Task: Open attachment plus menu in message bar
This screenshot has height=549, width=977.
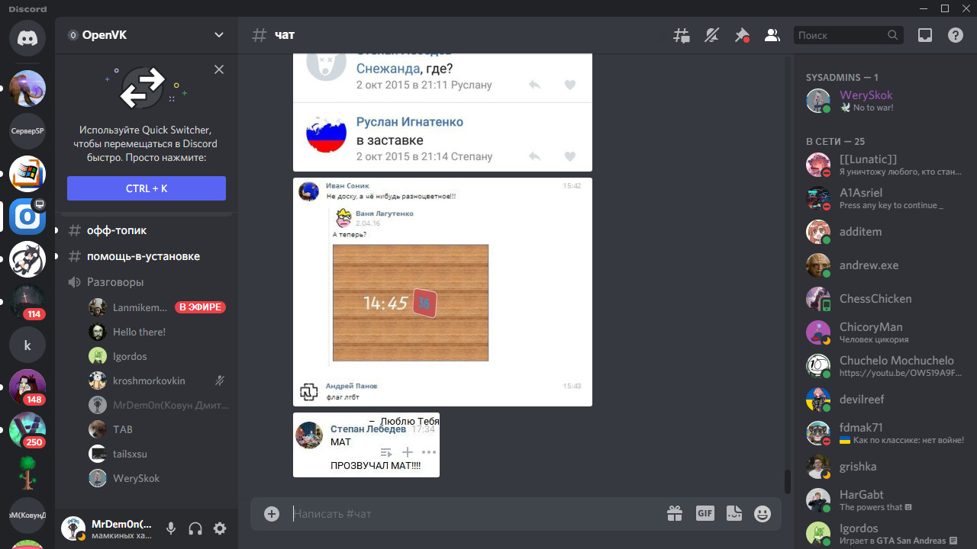Action: point(272,514)
